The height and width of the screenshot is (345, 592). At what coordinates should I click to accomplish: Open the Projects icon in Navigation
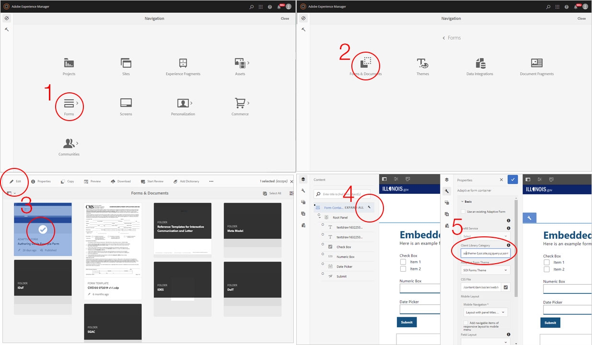click(69, 63)
